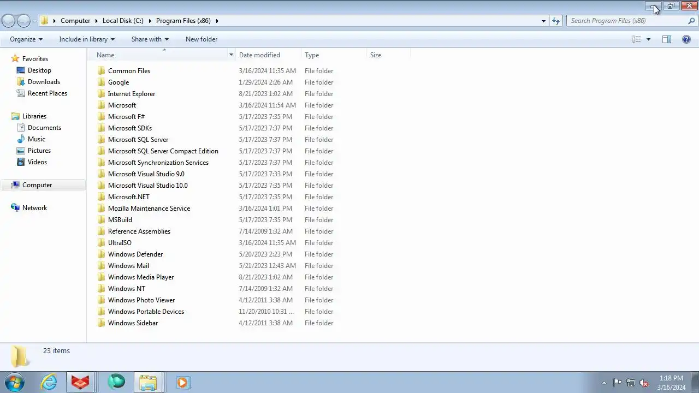Click the search magnifier icon
Viewport: 699px width, 393px height.
click(691, 21)
